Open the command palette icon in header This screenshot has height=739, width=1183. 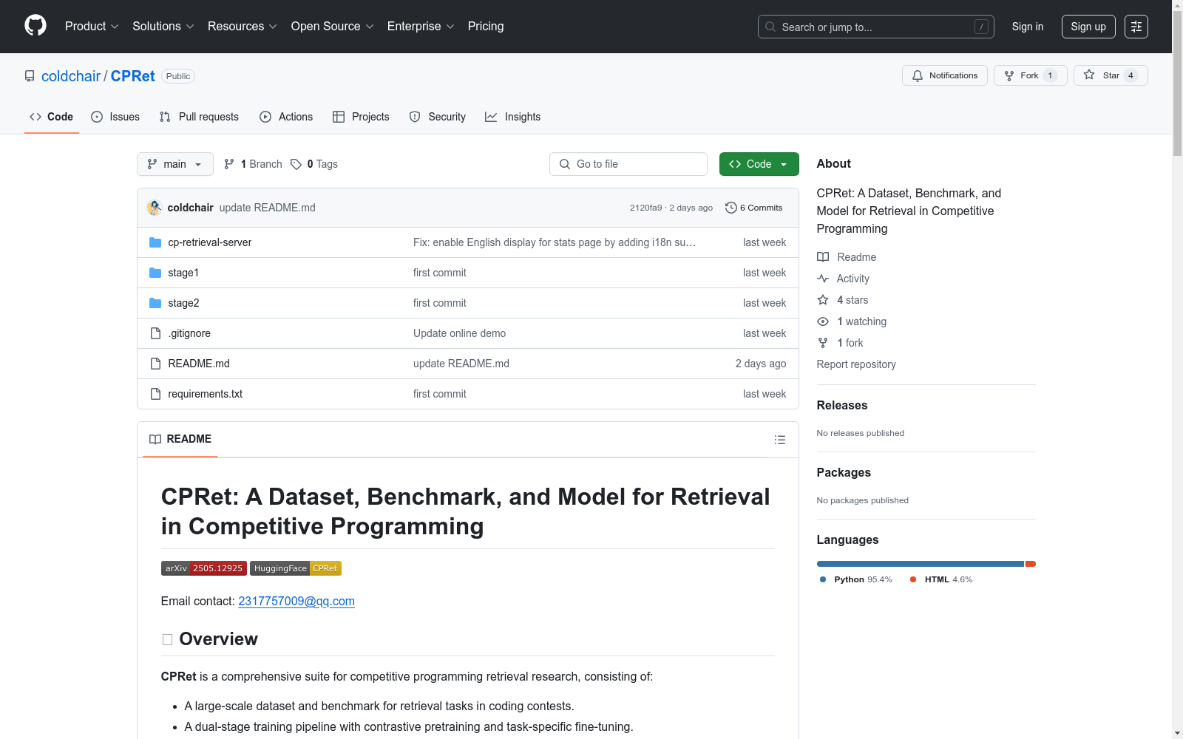(x=1136, y=27)
